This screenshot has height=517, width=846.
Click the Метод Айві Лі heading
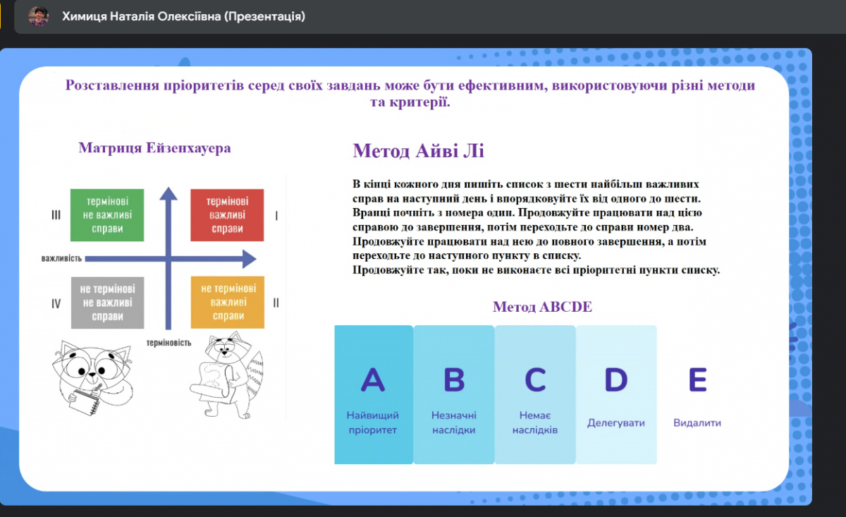point(418,151)
